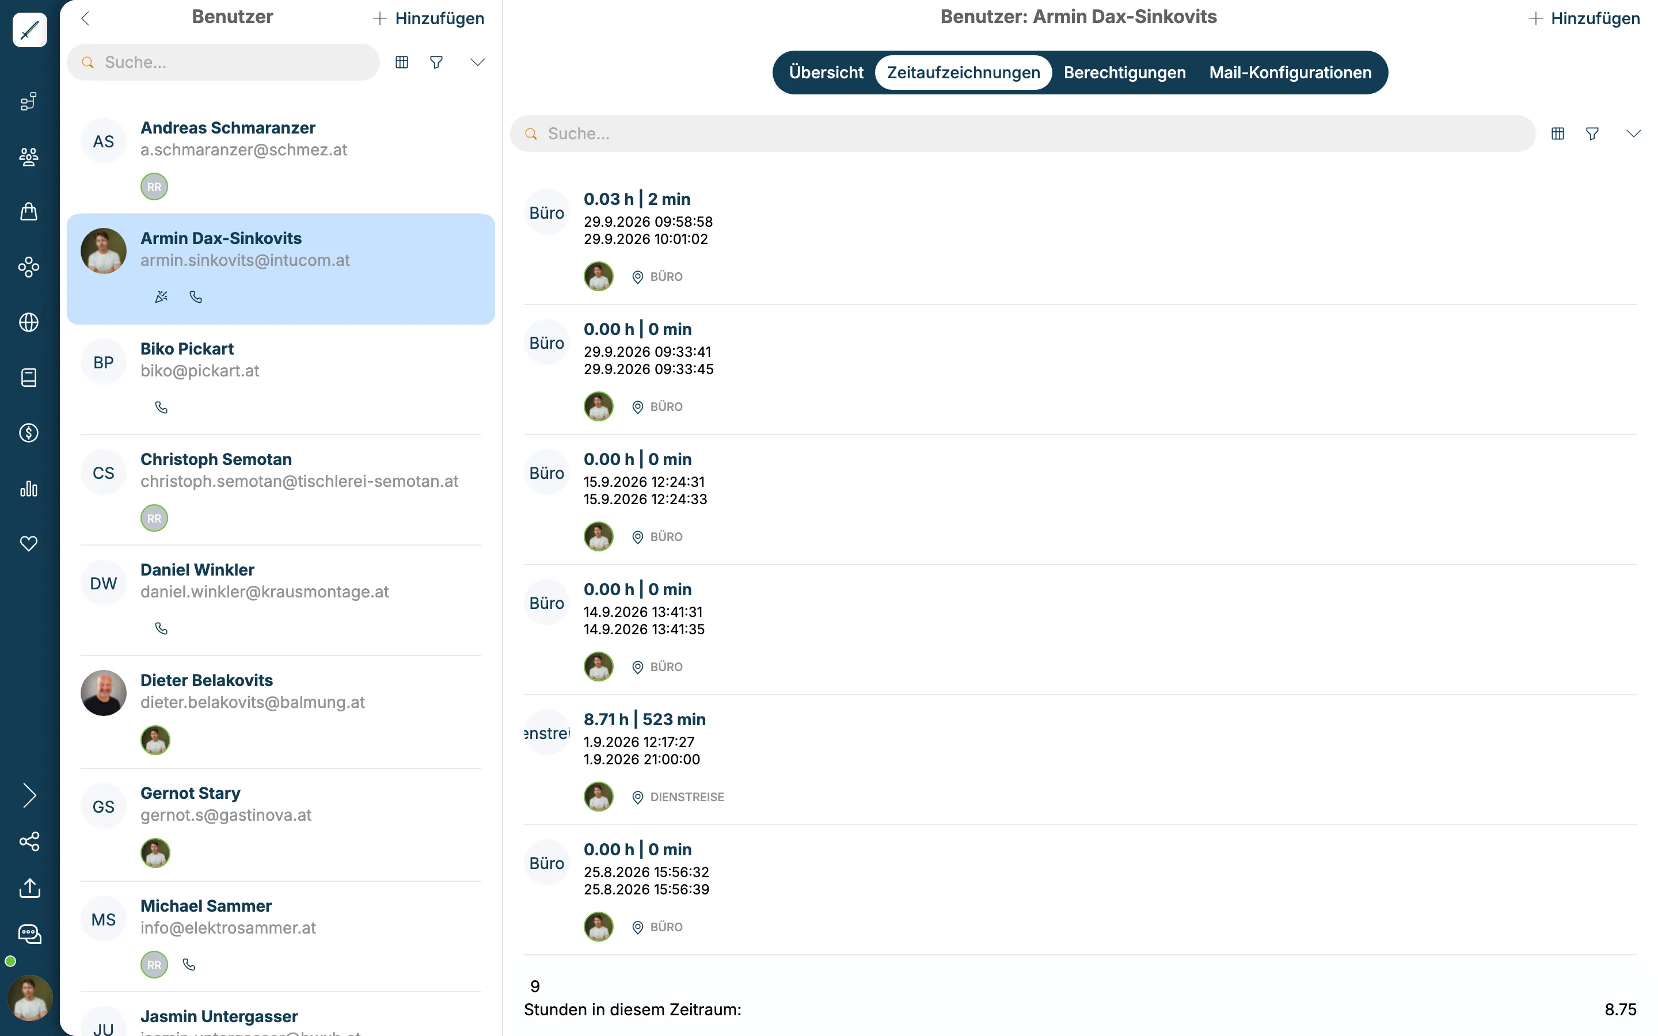
Task: Switch to the Übersicht tab
Action: point(826,73)
